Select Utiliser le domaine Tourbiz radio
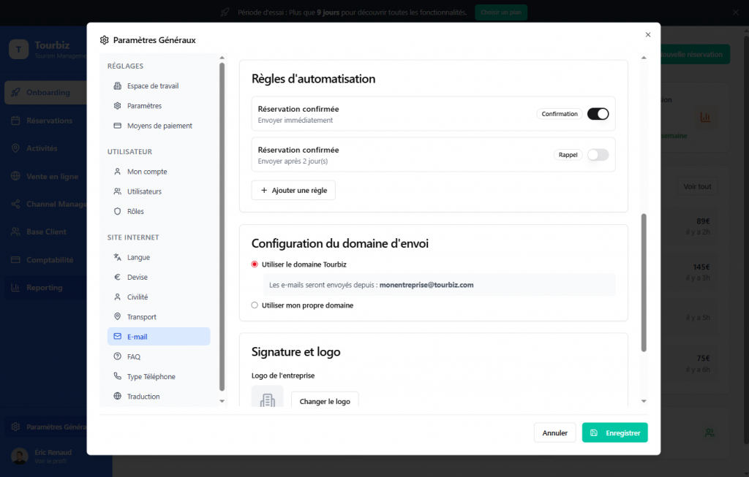The height and width of the screenshot is (477, 749). [x=255, y=264]
